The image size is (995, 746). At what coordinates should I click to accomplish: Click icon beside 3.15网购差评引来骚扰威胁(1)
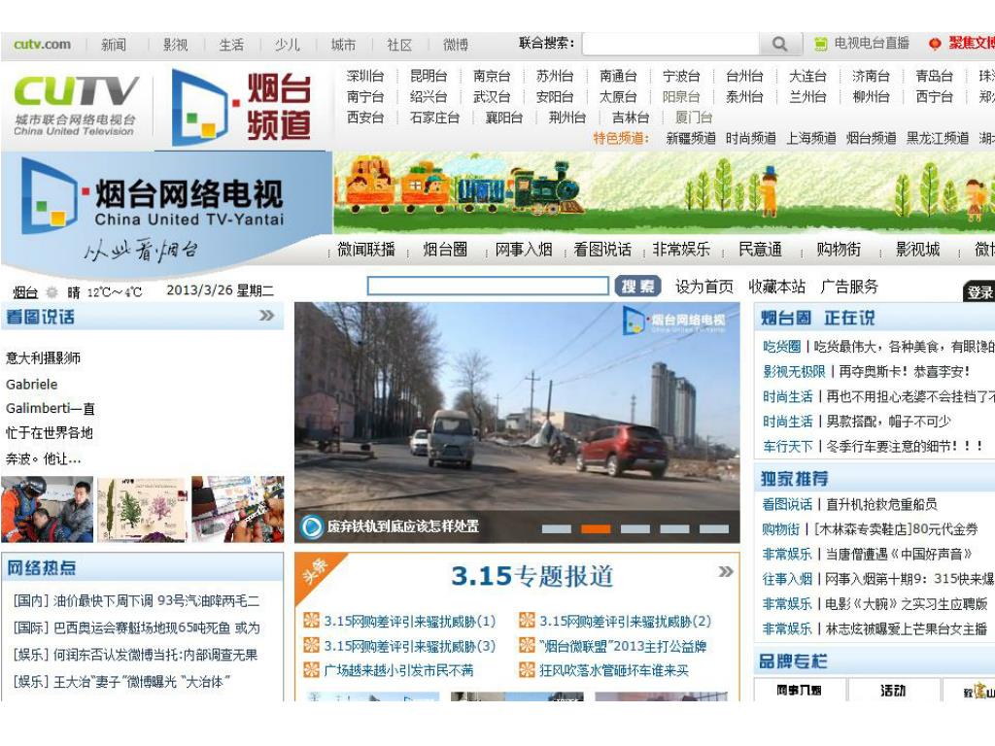pyautogui.click(x=312, y=621)
